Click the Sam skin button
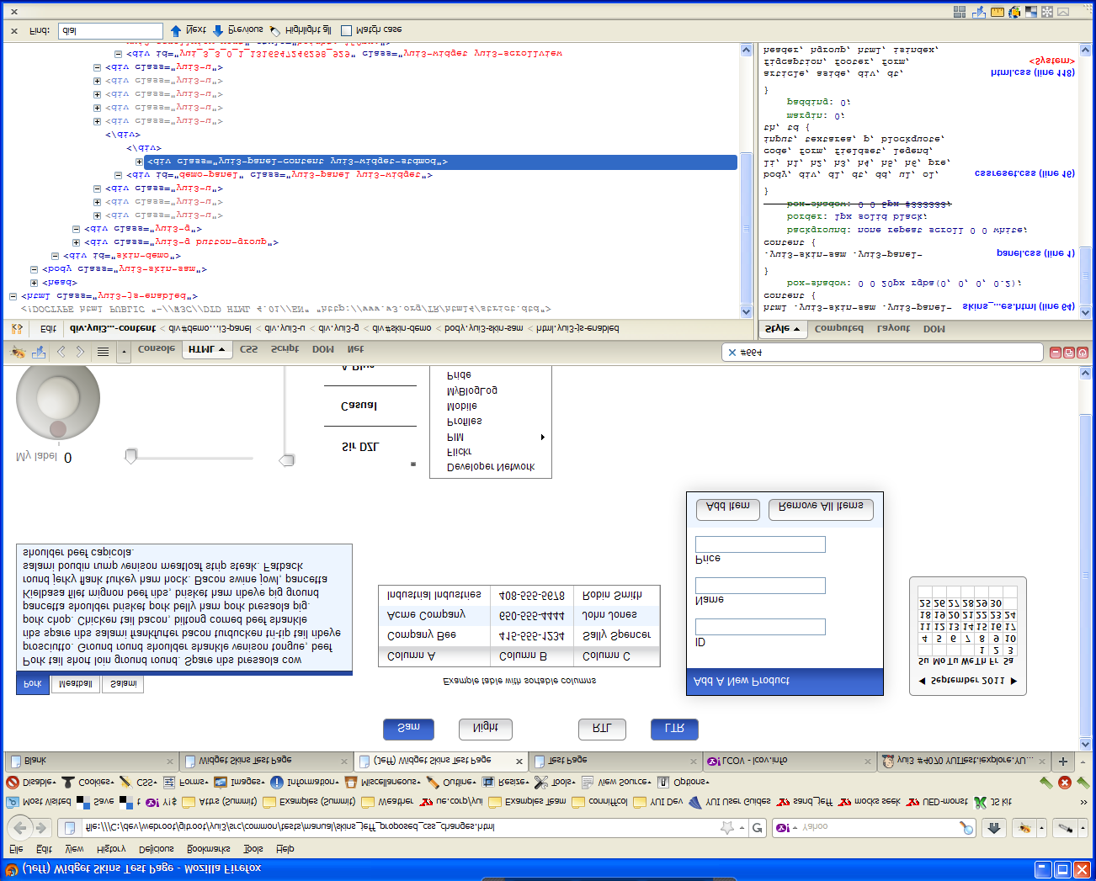 (408, 729)
